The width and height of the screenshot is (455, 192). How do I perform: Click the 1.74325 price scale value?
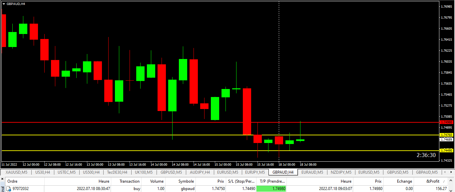click(446, 161)
